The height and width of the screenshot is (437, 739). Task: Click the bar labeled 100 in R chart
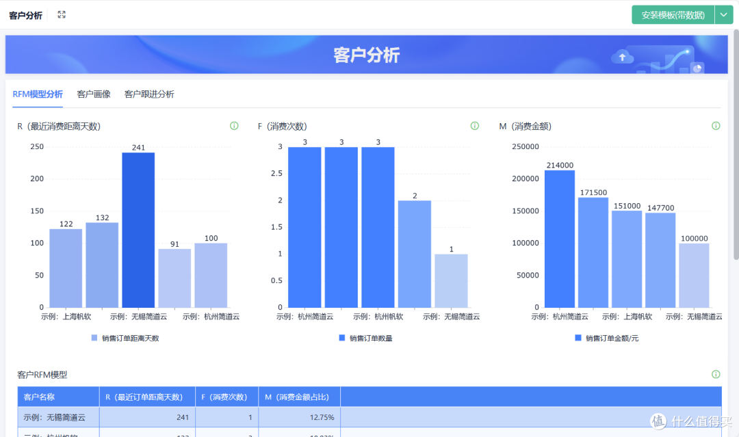click(211, 276)
